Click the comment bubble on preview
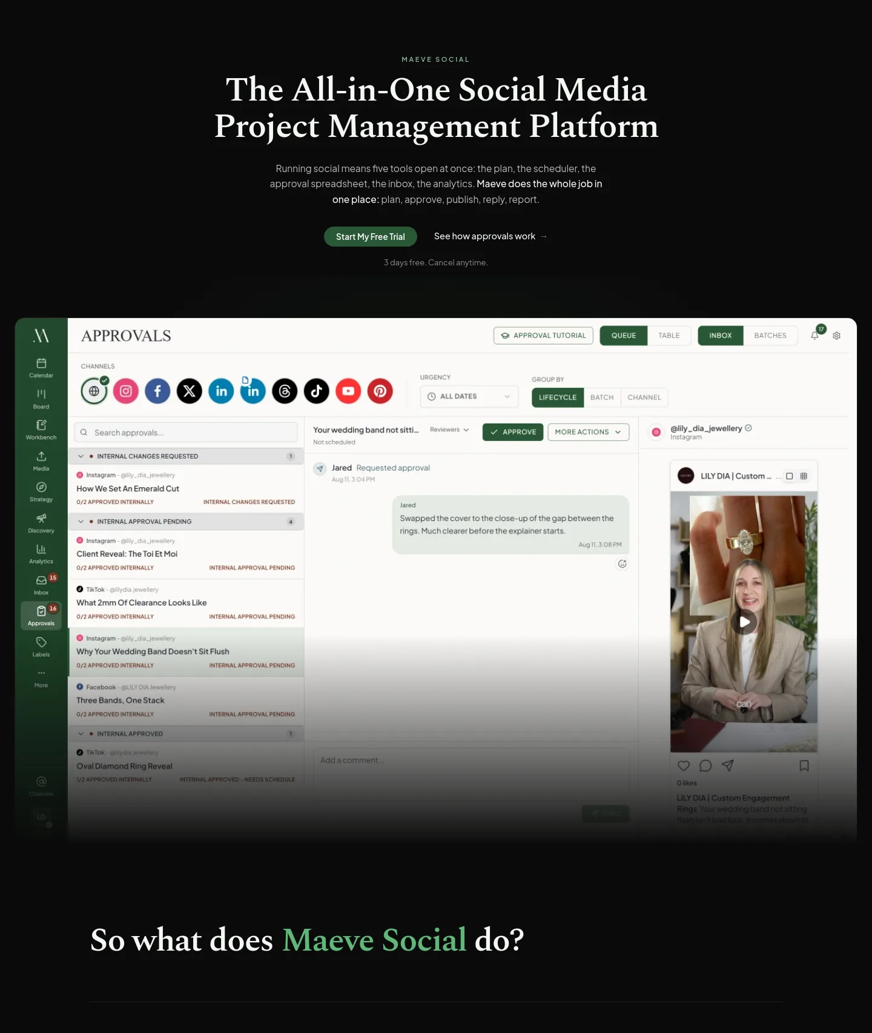The height and width of the screenshot is (1033, 872). point(705,766)
